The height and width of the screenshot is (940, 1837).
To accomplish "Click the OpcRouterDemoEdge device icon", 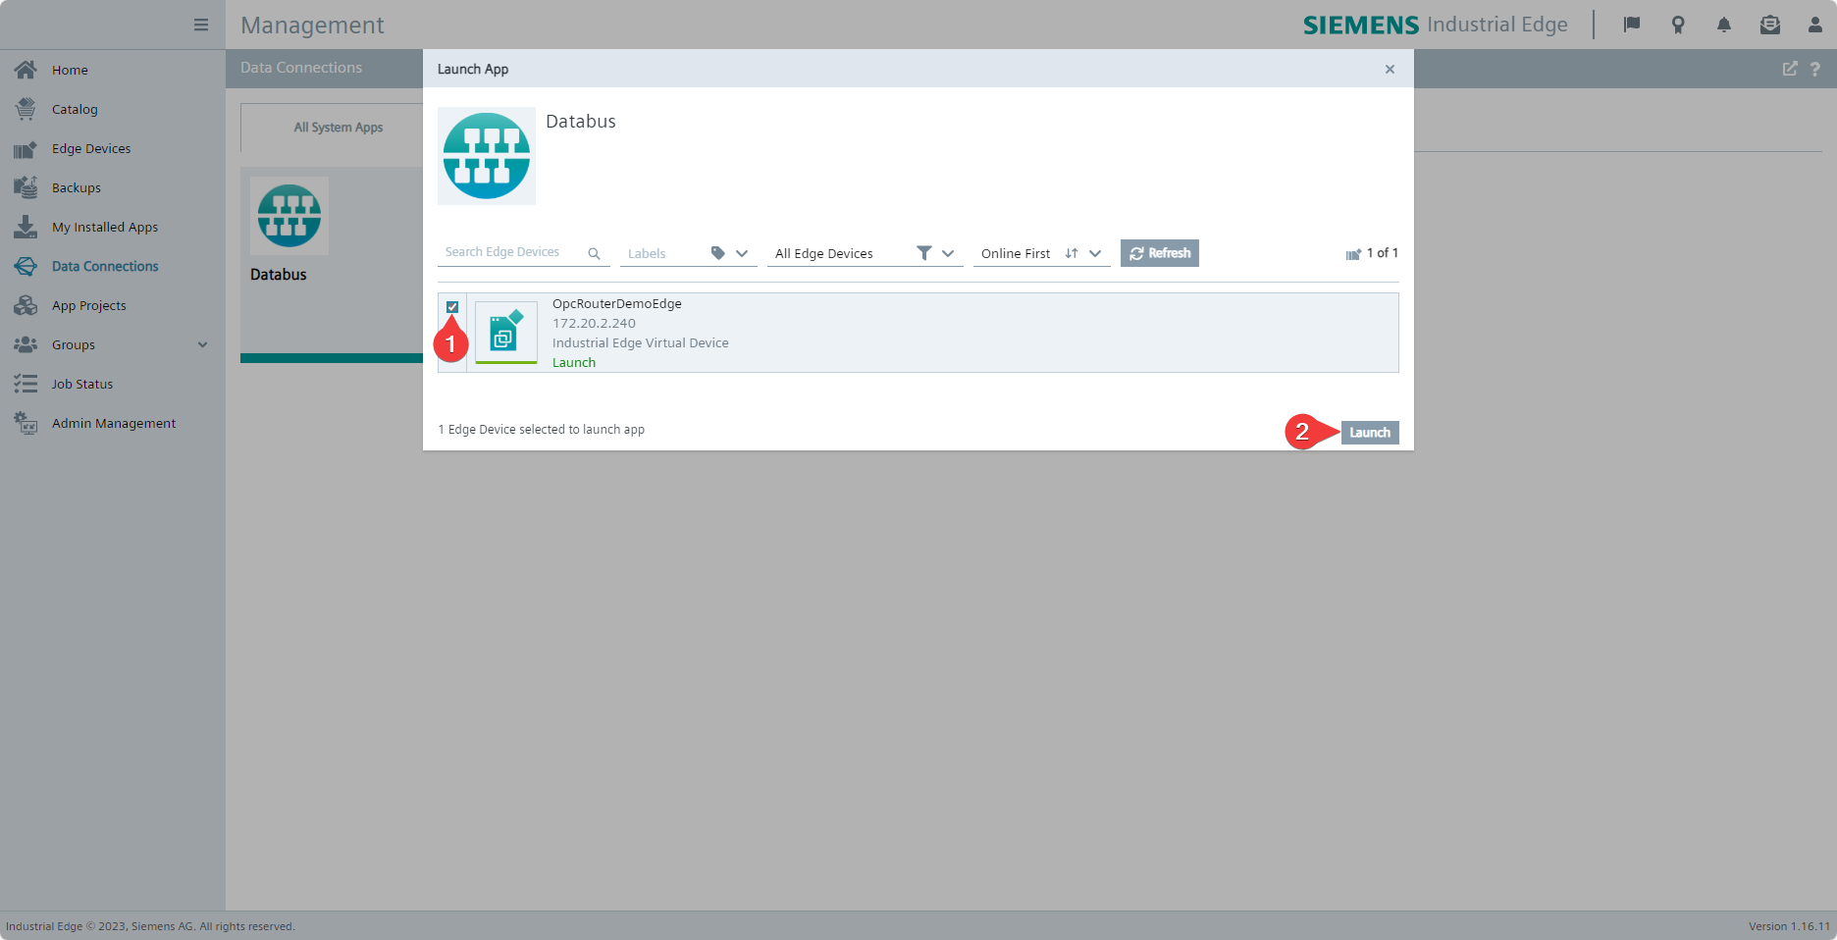I will coord(505,333).
